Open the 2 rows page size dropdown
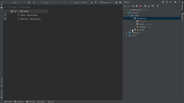This screenshot has width=184, height=103. point(15,2)
